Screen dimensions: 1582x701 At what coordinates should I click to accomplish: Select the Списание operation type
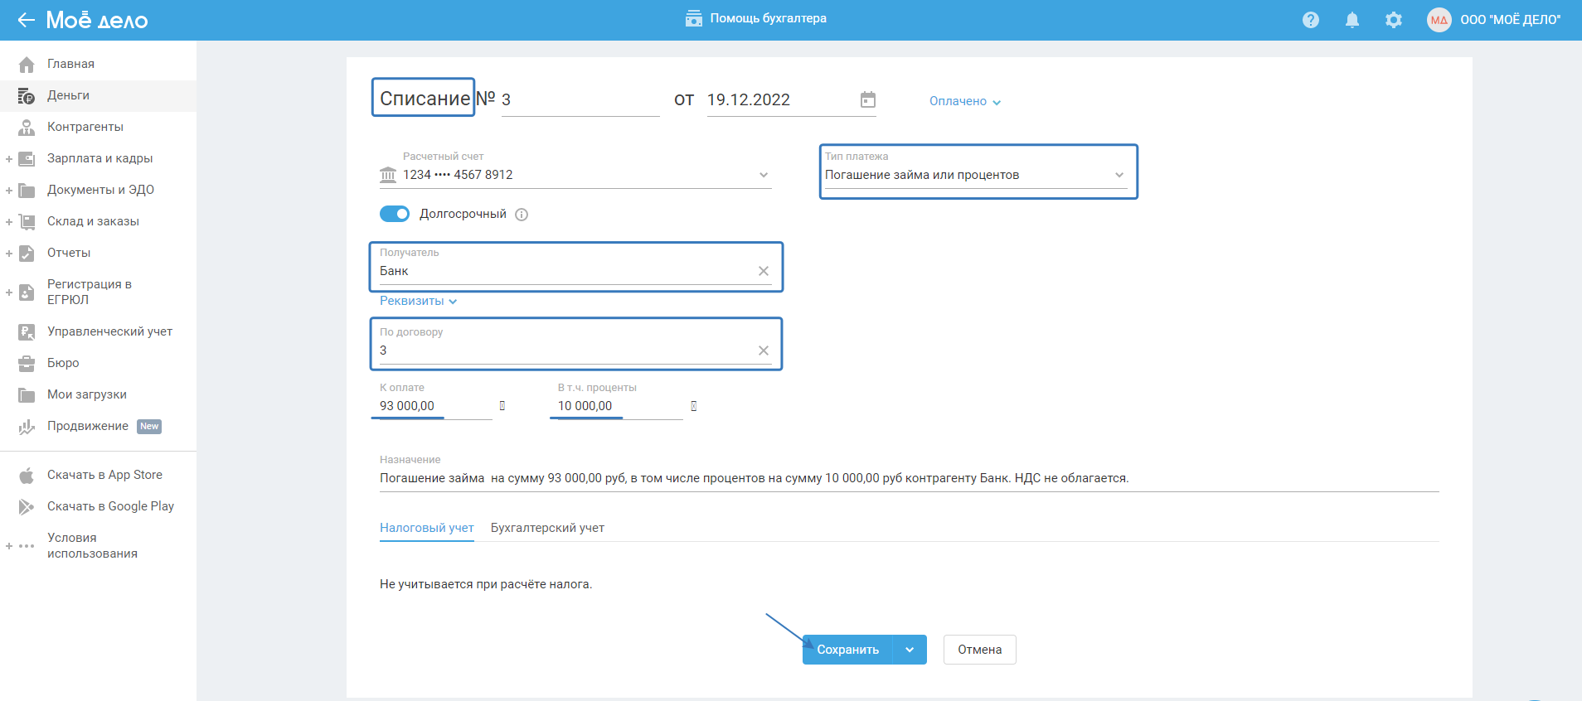click(424, 98)
